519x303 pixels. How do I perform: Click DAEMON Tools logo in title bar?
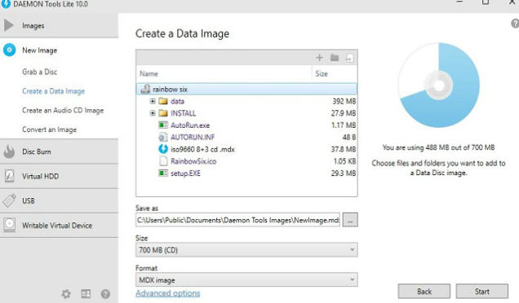pyautogui.click(x=6, y=4)
